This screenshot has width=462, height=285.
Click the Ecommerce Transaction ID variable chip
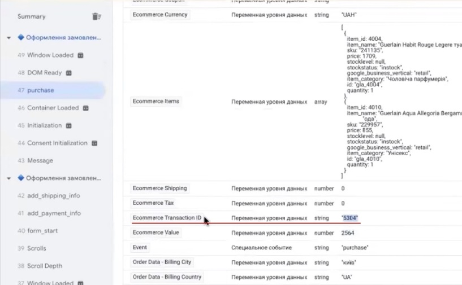click(x=167, y=218)
